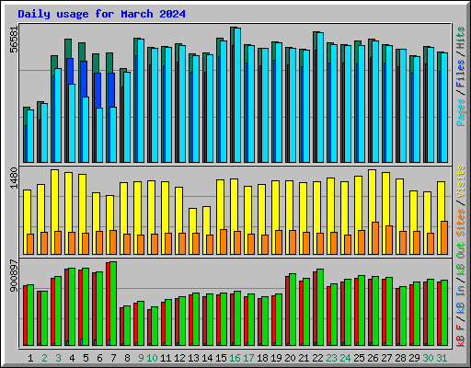The height and width of the screenshot is (368, 471).
Task: Click day label 21 on the x-axis
Action: point(304,358)
